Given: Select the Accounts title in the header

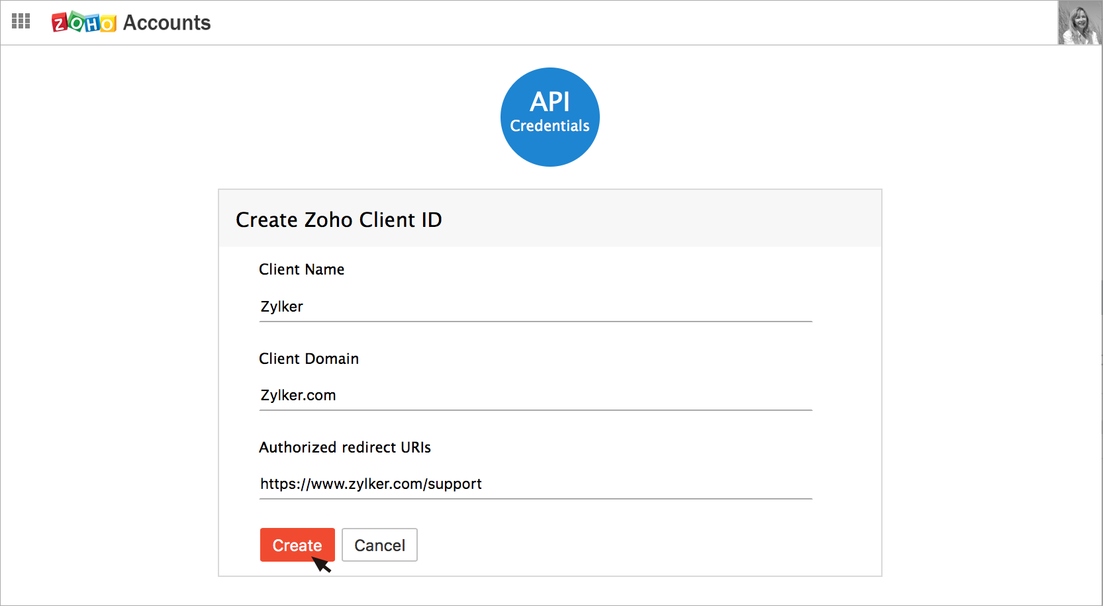Looking at the screenshot, I should pos(166,22).
